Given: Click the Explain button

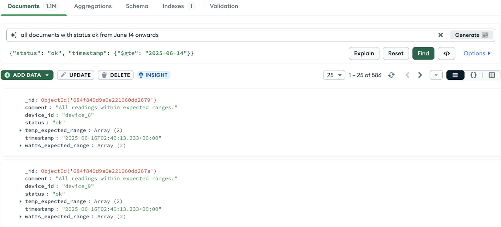Looking at the screenshot, I should (364, 54).
